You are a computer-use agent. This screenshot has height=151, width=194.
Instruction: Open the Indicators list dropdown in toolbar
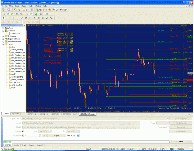pos(37,14)
